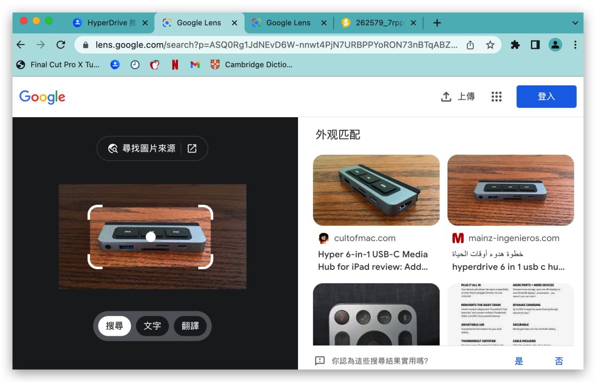Open a new tab with the plus icon

pos(437,23)
